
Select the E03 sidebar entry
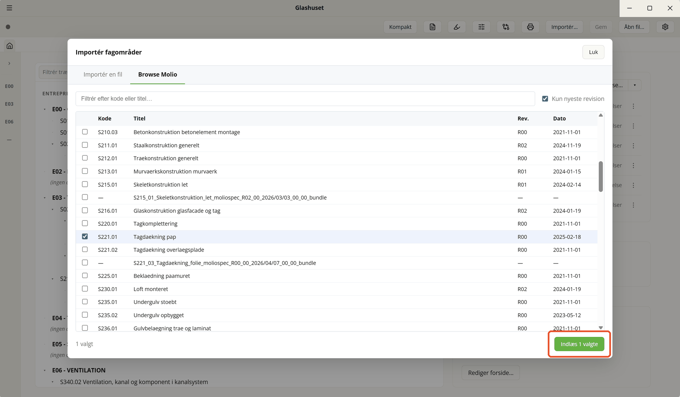click(x=9, y=104)
